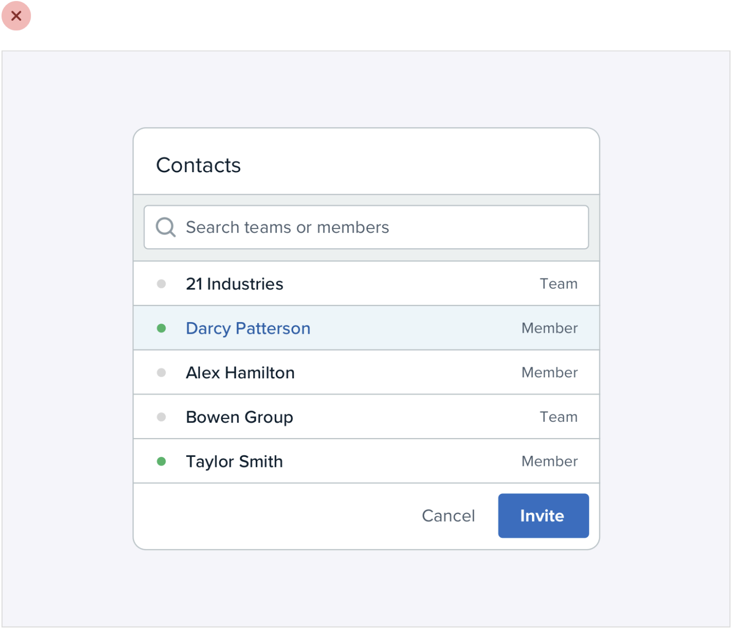
Task: Select Taylor Smith as contact
Action: coord(234,461)
